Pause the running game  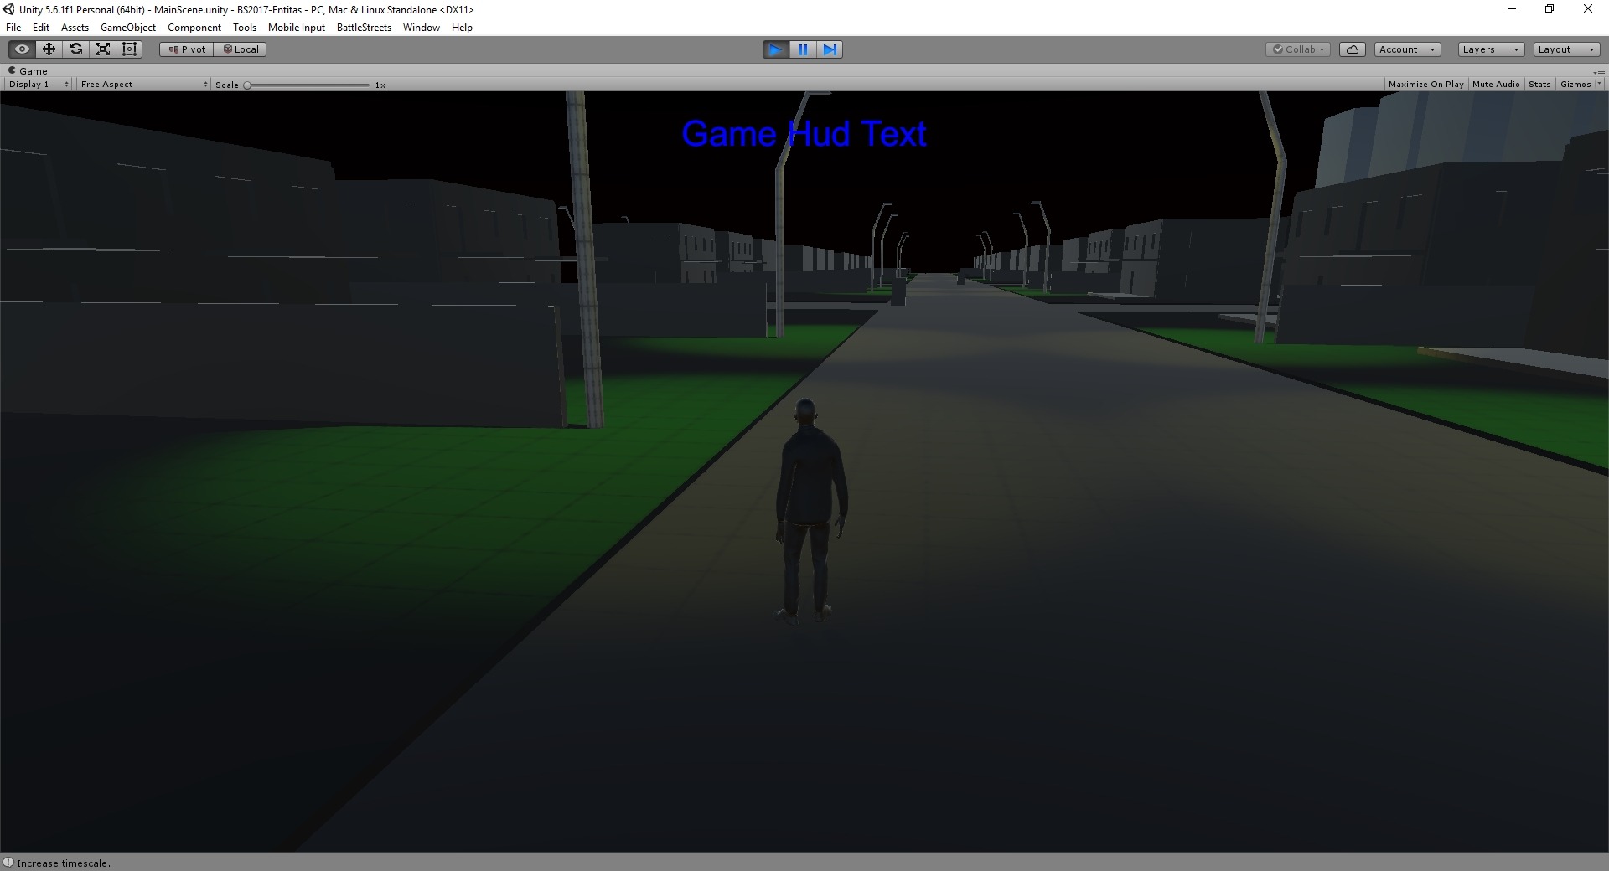coord(803,49)
